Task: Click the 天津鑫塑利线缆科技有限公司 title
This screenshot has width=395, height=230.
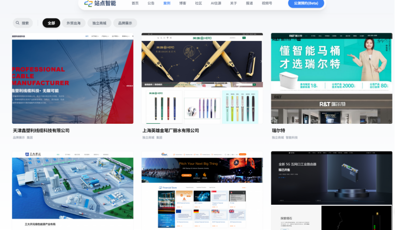Action: coord(41,130)
